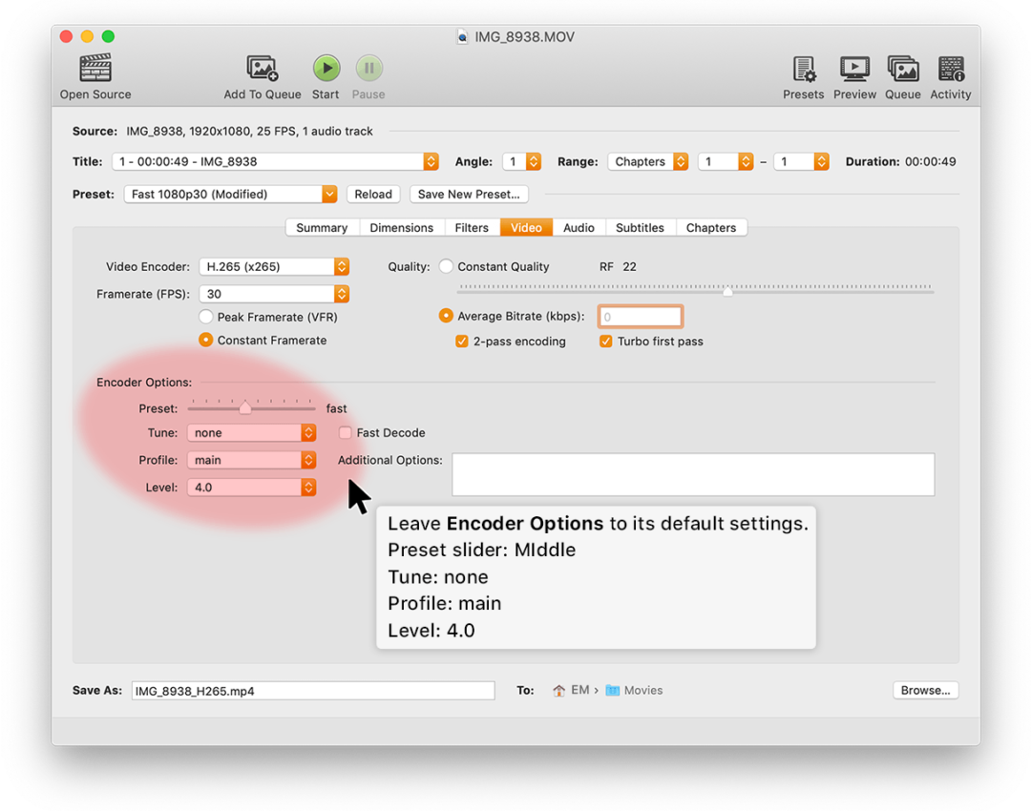Open the Video Encoder dropdown
1031x811 pixels.
coord(274,267)
